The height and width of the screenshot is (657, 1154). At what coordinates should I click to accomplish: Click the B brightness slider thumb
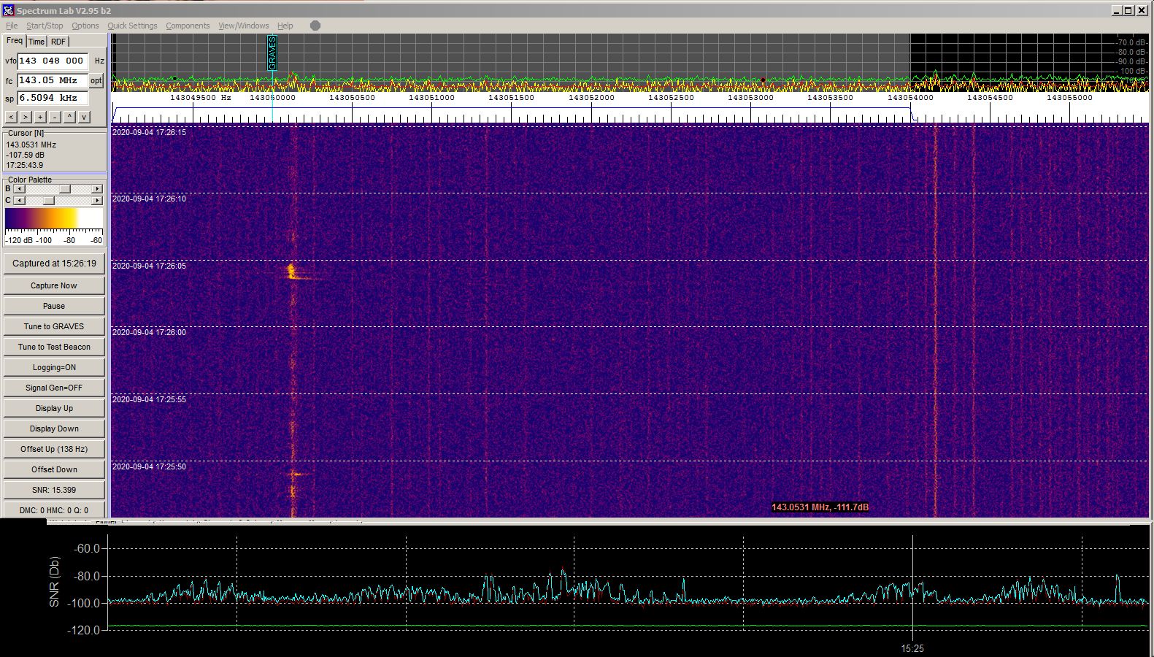click(x=65, y=189)
